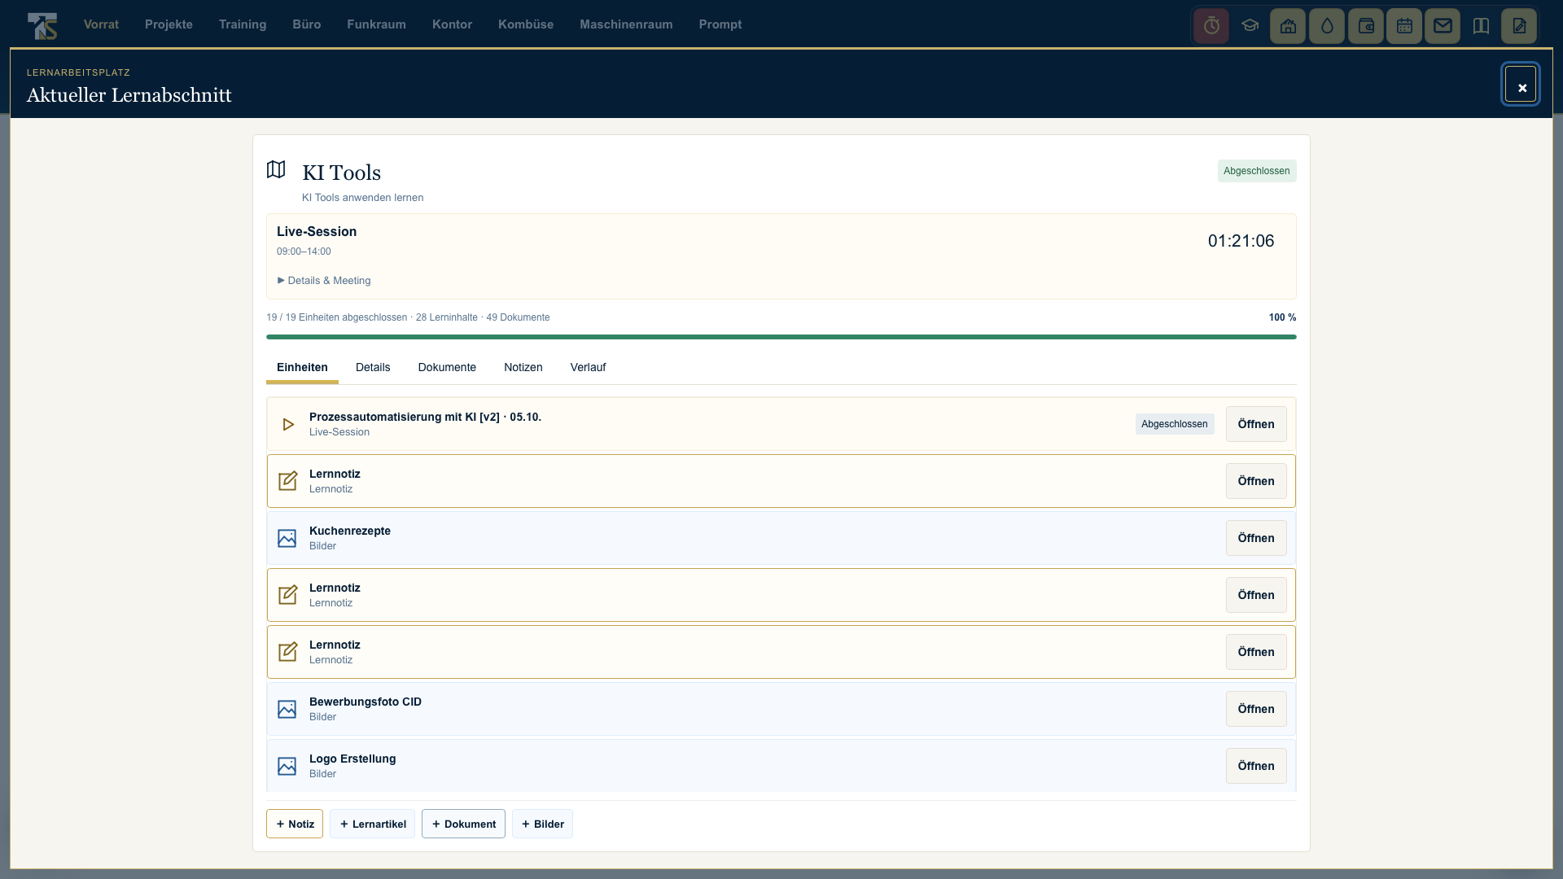The image size is (1563, 879).
Task: Add new Bilder
Action: tap(542, 824)
